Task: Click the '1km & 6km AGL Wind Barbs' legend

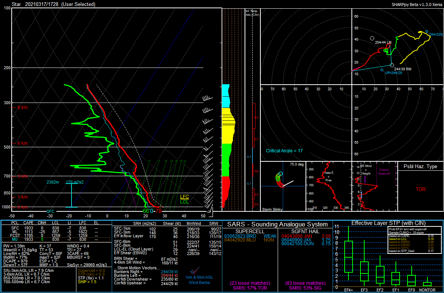Action: point(199,280)
